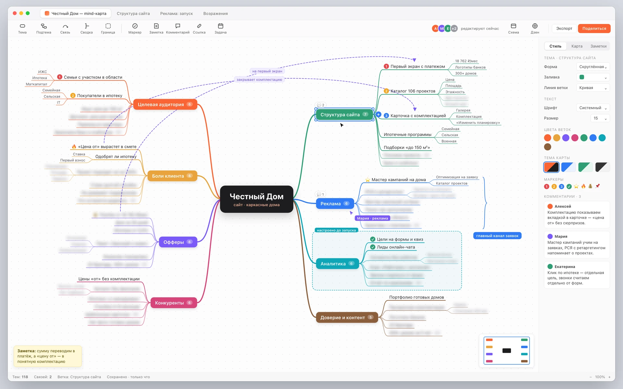
Task: Add a Маркер via toolbar icon
Action: coord(135,26)
